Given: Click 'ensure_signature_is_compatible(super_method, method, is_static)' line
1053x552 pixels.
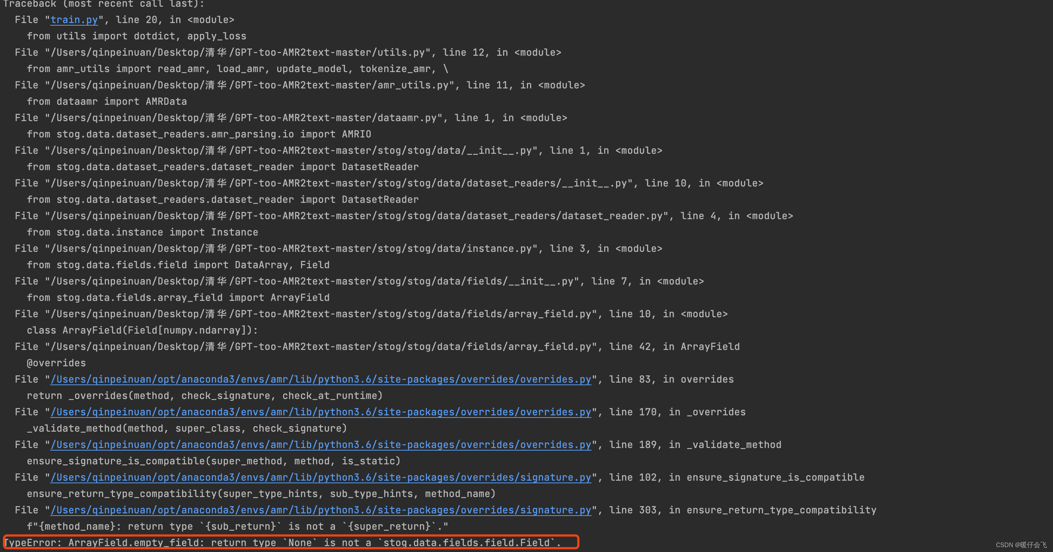Looking at the screenshot, I should (x=213, y=461).
